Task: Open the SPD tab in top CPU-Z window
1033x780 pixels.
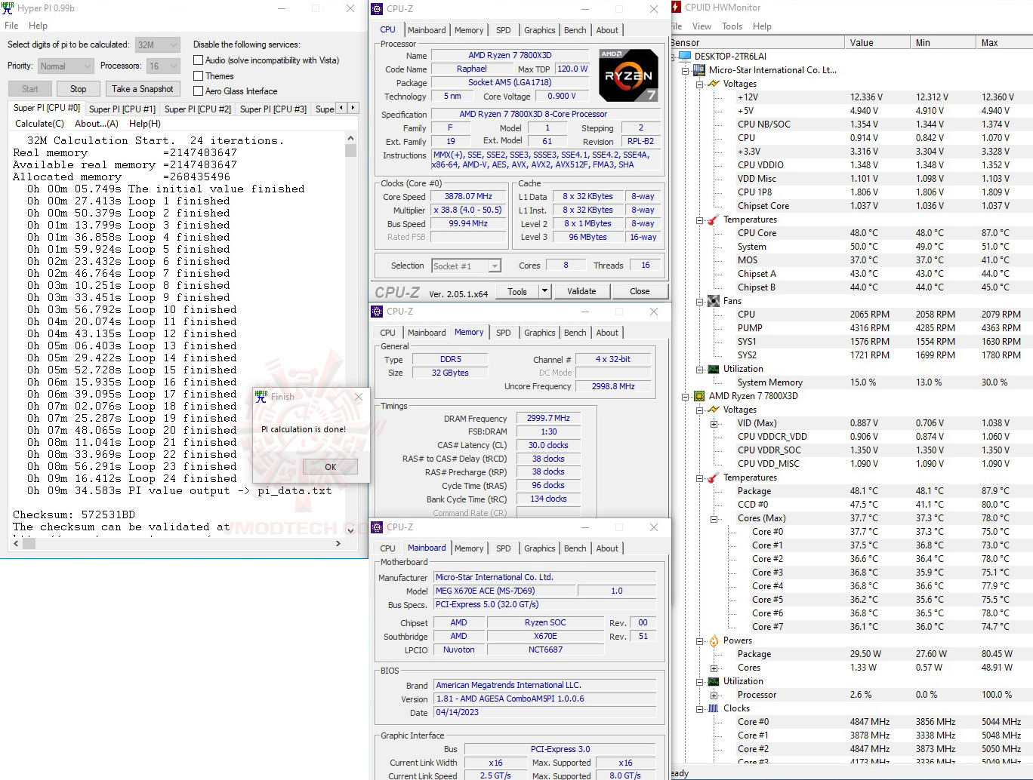Action: 504,30
